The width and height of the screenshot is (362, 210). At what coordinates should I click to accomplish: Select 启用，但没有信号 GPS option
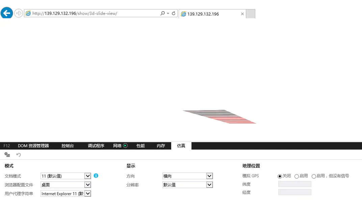(x=314, y=176)
